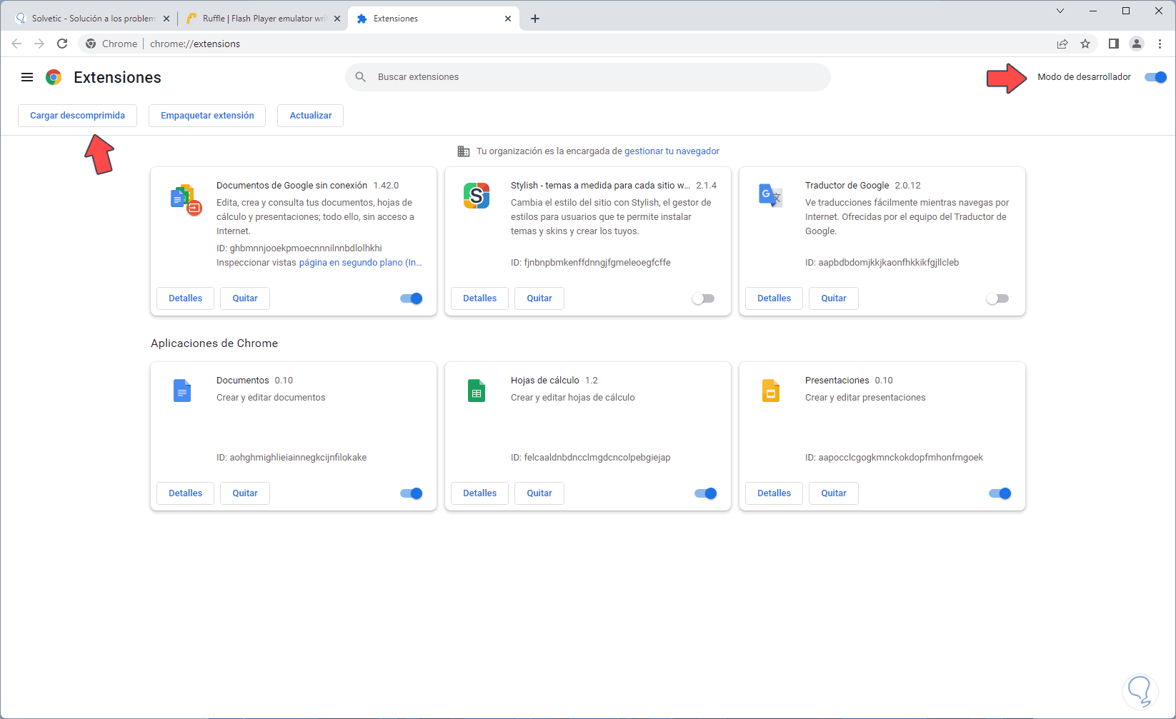Click the Traductor de Google ID text
Viewport: 1176px width, 719px height.
(882, 263)
